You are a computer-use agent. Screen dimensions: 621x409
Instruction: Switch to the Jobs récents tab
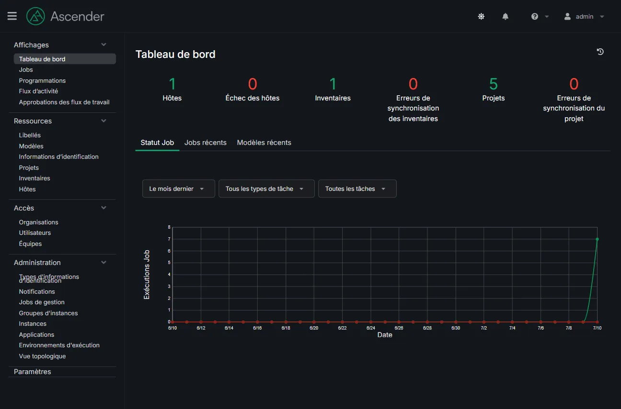click(x=206, y=143)
